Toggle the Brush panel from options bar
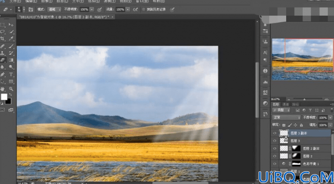 31,9
